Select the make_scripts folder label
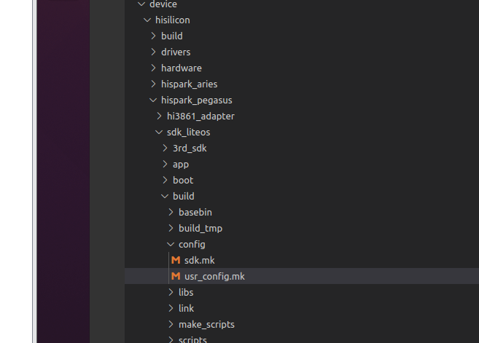 click(x=206, y=325)
